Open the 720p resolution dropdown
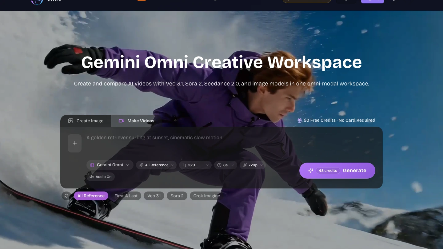 coord(253,165)
